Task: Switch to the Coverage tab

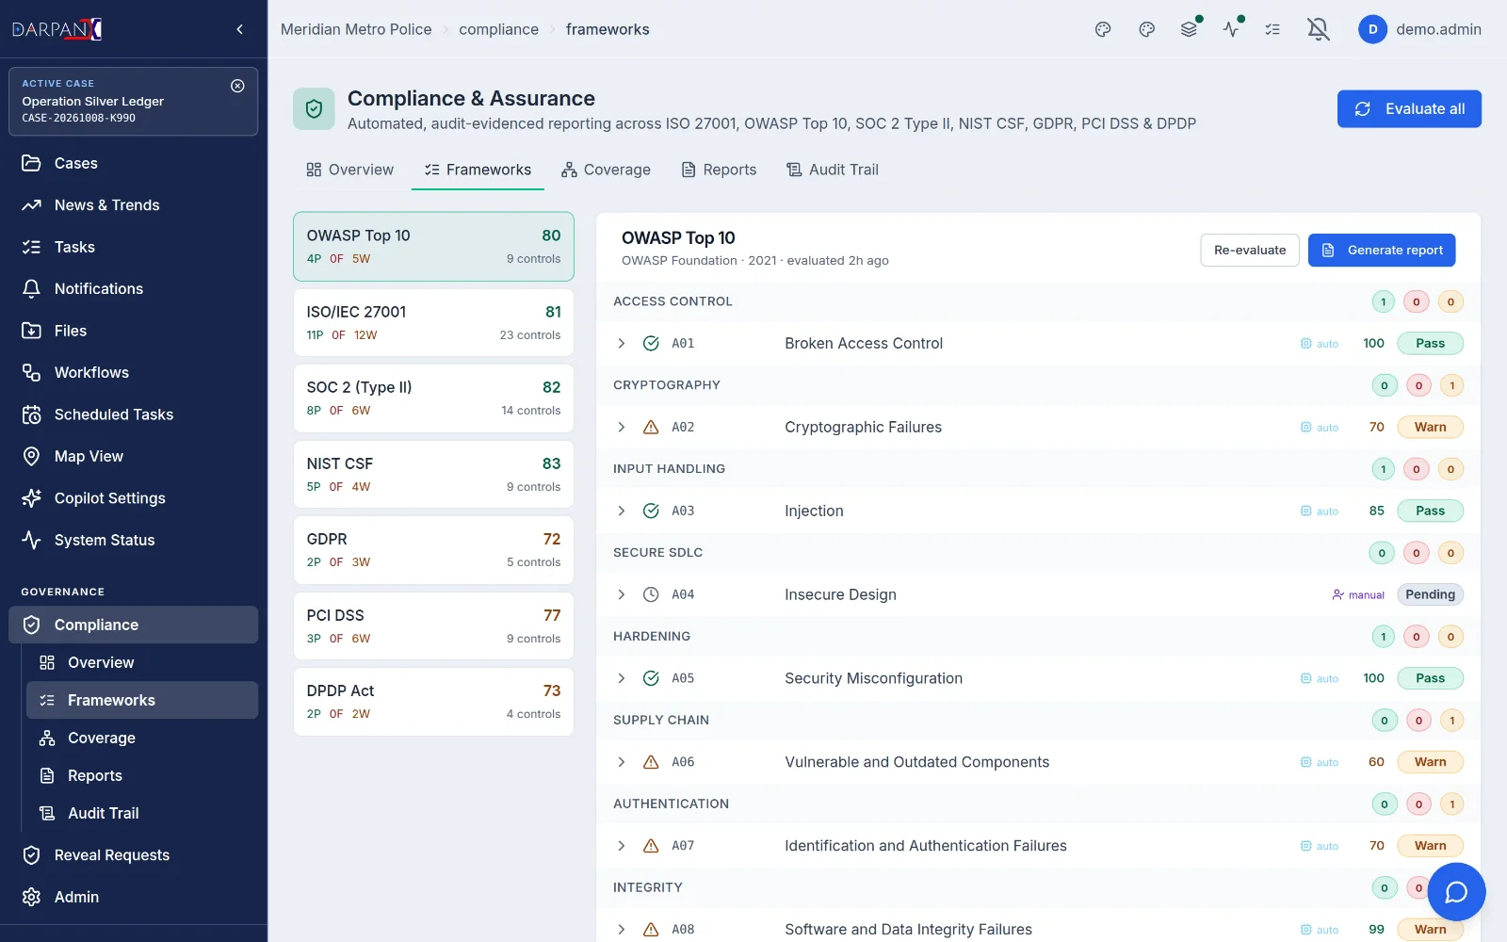Action: (x=606, y=170)
